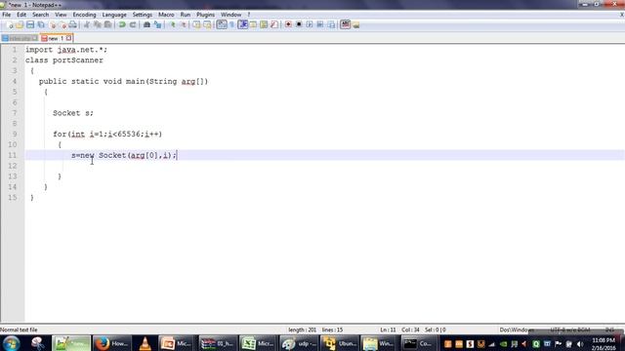625x351 pixels.
Task: Click the Save All toolbar icon
Action: [x=41, y=24]
